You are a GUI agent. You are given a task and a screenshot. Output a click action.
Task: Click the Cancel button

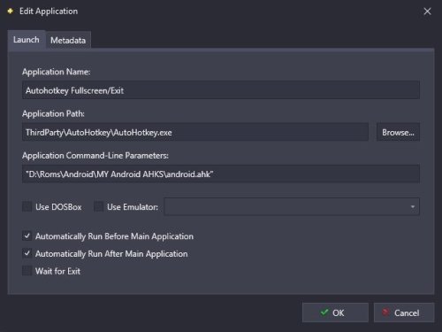click(404, 313)
